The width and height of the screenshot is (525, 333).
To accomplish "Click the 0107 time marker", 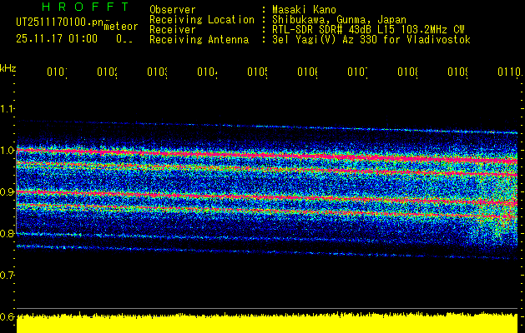I will [357, 72].
